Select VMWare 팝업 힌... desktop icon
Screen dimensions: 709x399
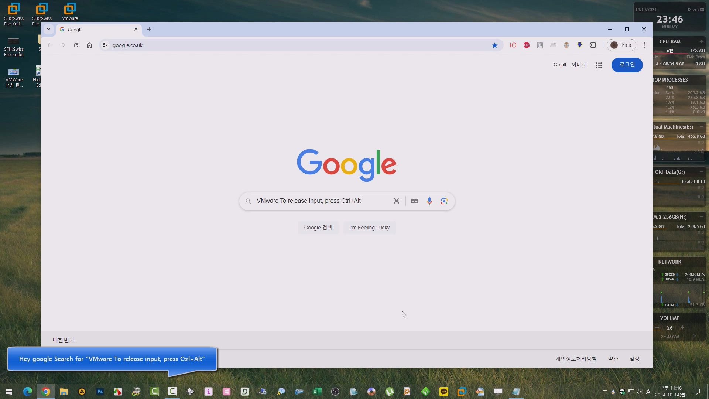click(x=14, y=77)
